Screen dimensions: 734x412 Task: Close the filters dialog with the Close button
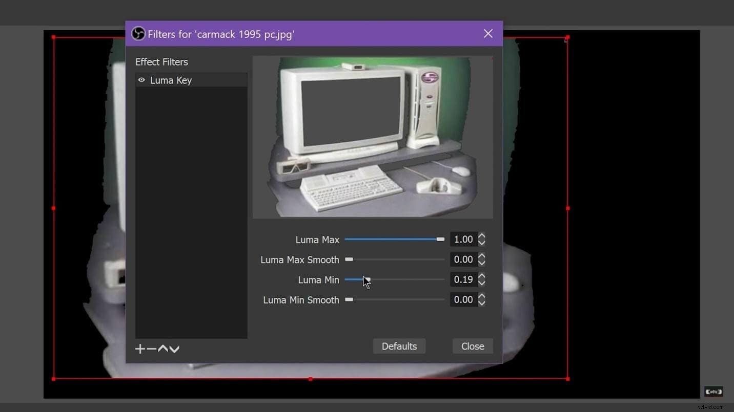pyautogui.click(x=472, y=346)
